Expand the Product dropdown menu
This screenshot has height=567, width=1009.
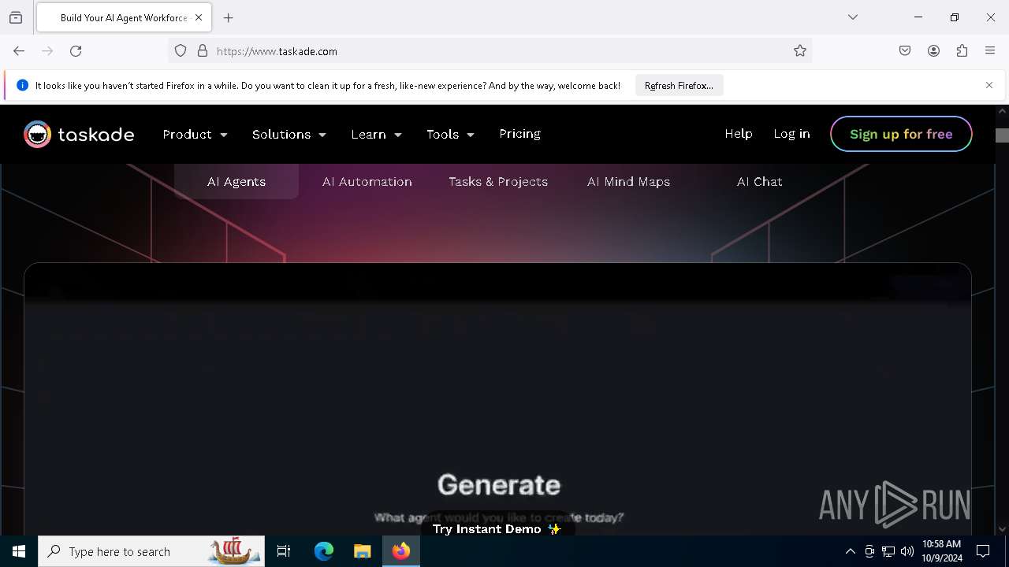(x=195, y=135)
